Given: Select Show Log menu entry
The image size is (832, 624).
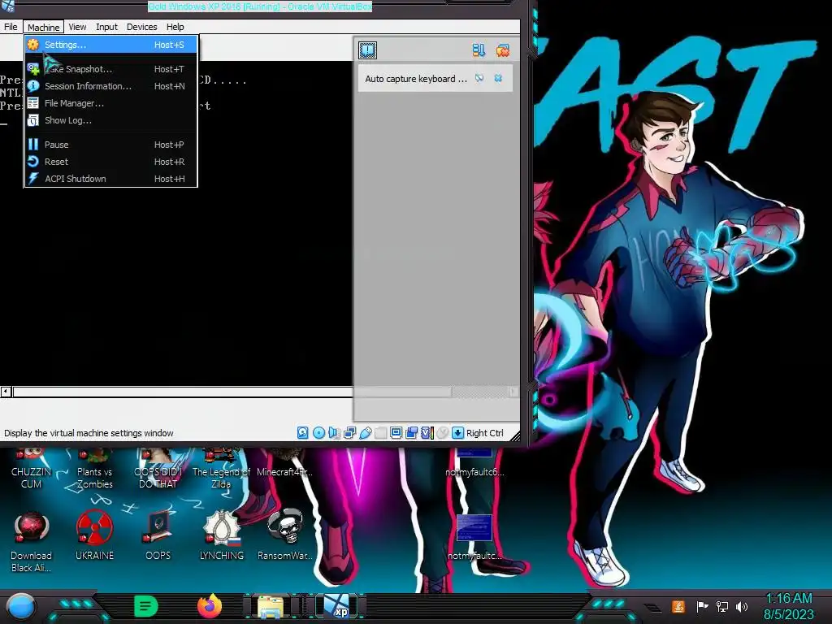Looking at the screenshot, I should 110,120.
